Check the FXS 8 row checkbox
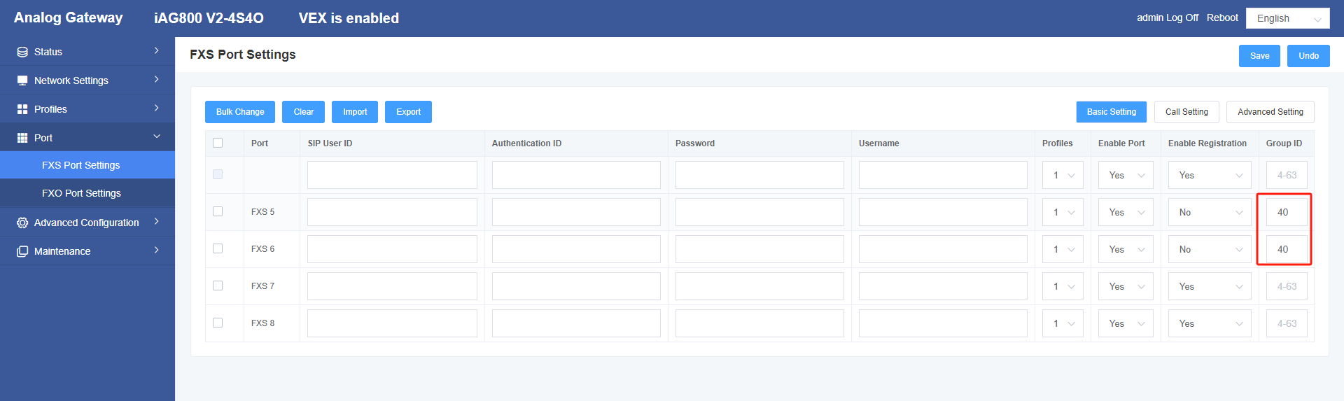 click(218, 323)
